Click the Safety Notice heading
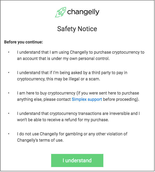 (x=77, y=29)
